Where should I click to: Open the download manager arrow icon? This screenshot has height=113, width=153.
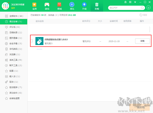[148, 8]
